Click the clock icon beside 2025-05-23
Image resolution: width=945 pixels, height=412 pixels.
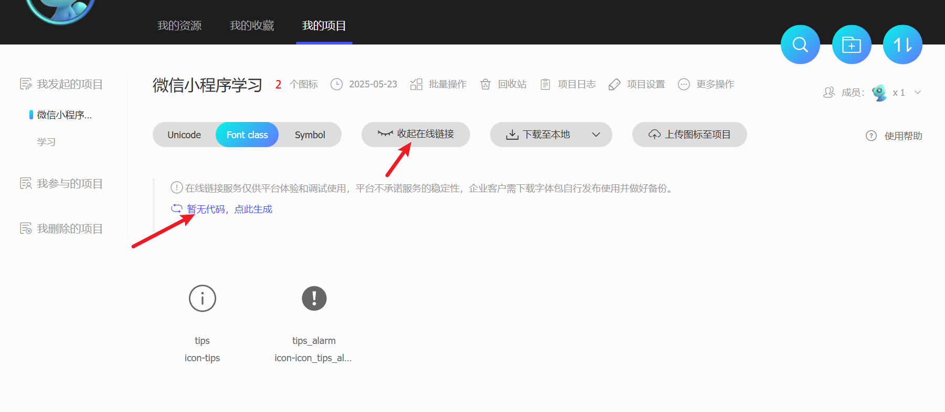point(336,84)
